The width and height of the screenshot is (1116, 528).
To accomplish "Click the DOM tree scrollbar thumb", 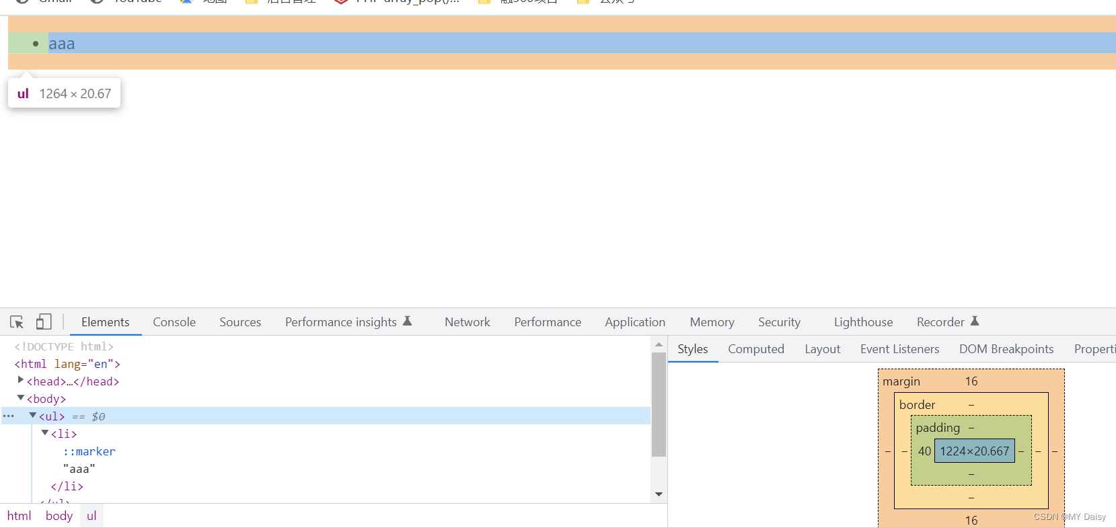I will 659,404.
